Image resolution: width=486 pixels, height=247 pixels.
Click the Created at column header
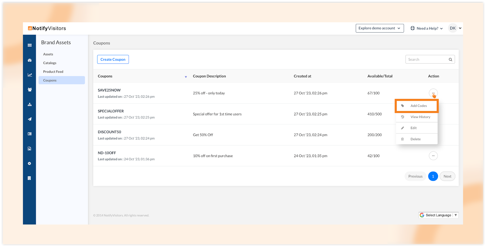pos(302,76)
